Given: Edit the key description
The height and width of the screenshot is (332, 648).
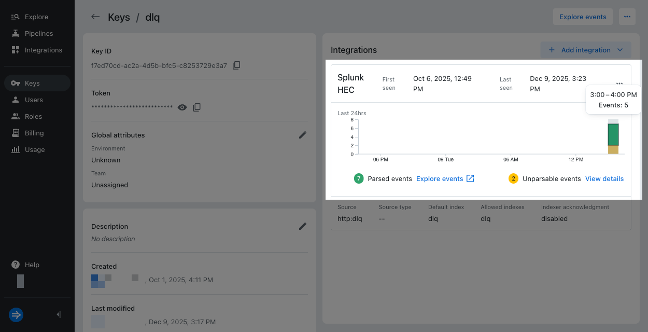Looking at the screenshot, I should click(303, 226).
